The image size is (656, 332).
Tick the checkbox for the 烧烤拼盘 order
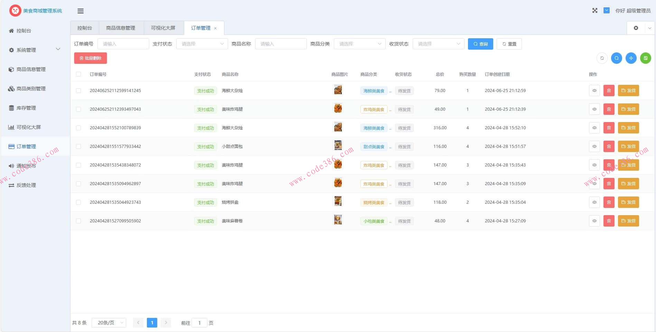coord(78,202)
